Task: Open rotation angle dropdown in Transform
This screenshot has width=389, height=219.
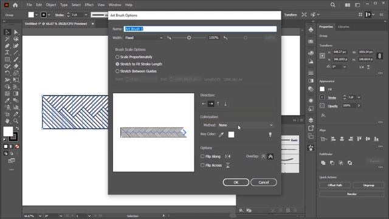Action: click(345, 67)
